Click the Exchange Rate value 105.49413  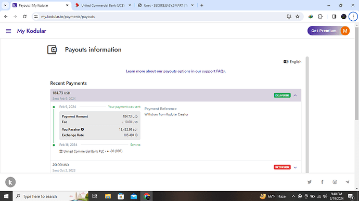(131, 135)
